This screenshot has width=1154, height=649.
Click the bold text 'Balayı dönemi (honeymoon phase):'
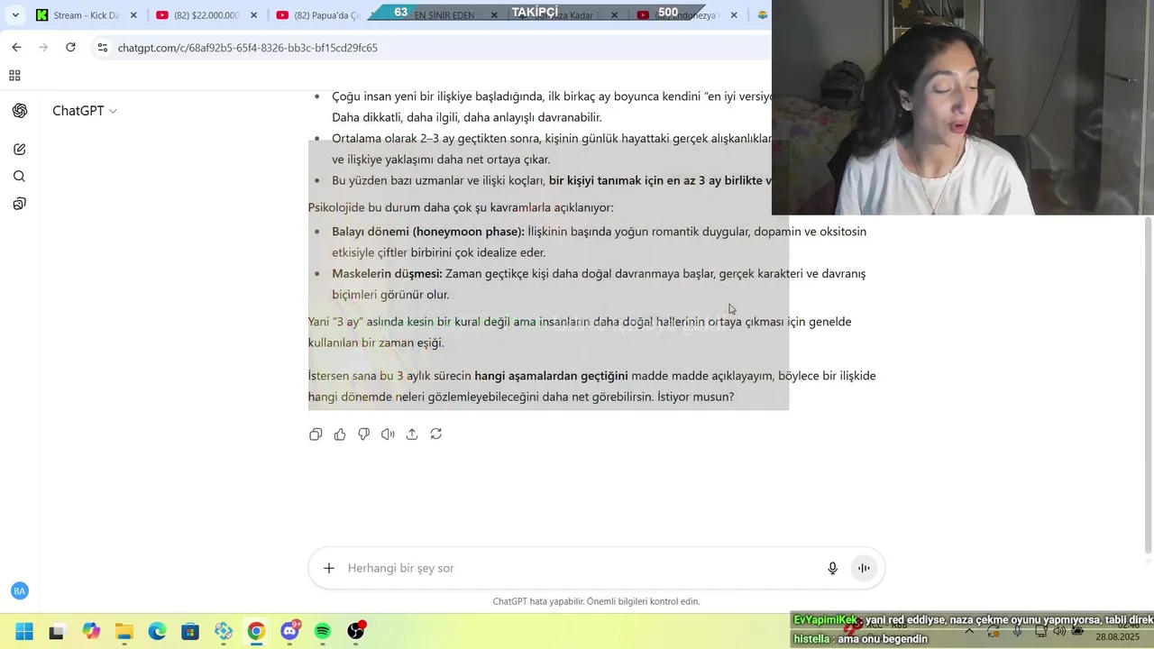point(428,232)
